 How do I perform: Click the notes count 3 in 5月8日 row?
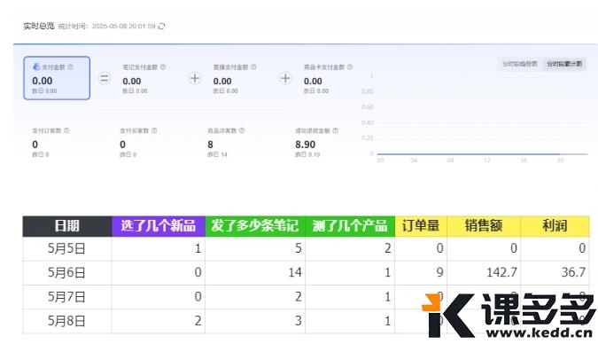coord(255,321)
